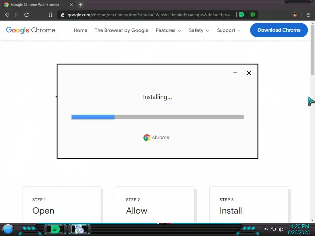The height and width of the screenshot is (236, 315).
Task: Reload the current page
Action: click(x=26, y=15)
